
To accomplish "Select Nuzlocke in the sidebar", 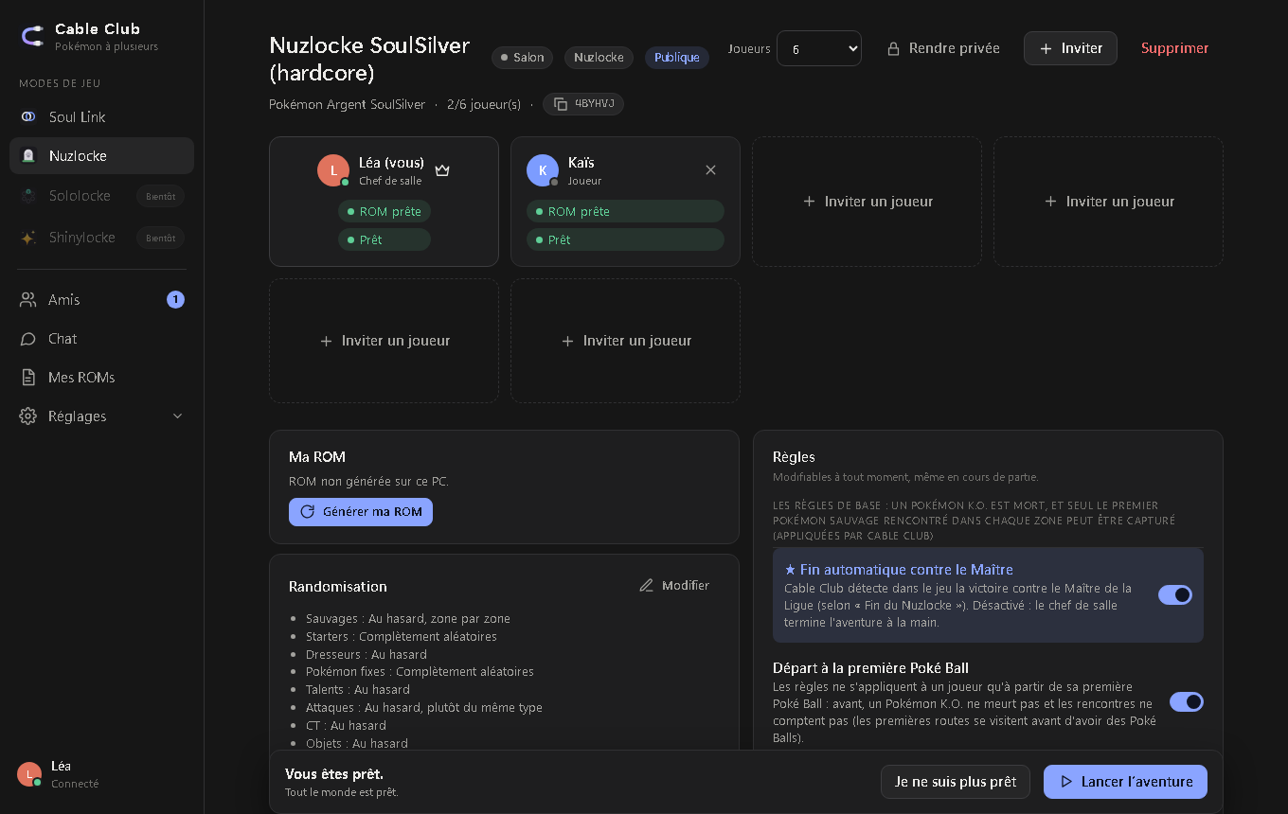I will [x=101, y=156].
